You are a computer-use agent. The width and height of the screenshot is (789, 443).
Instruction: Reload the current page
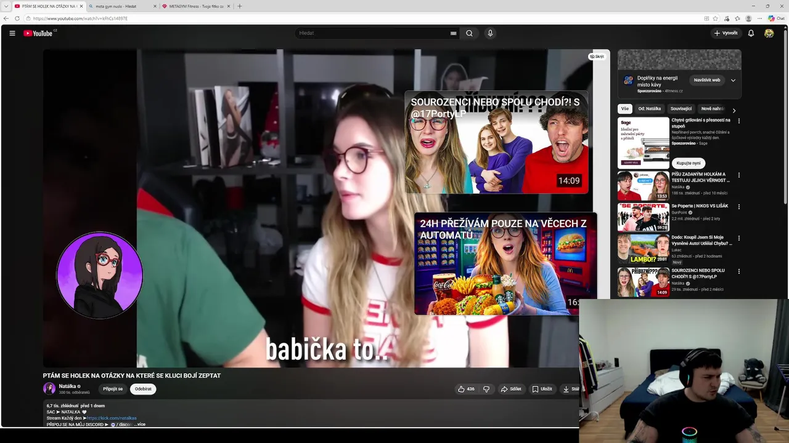(x=17, y=18)
